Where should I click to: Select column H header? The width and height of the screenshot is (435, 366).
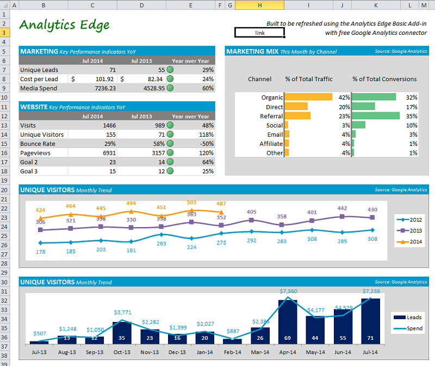coord(259,5)
